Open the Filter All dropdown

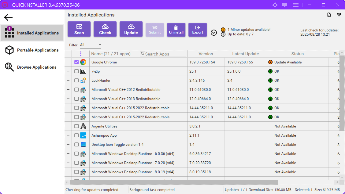[x=91, y=45]
